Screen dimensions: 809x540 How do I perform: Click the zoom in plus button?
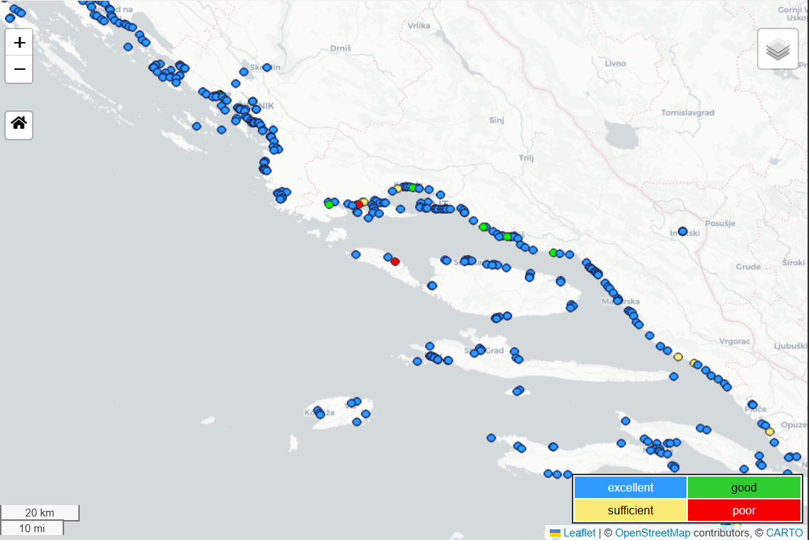click(19, 42)
